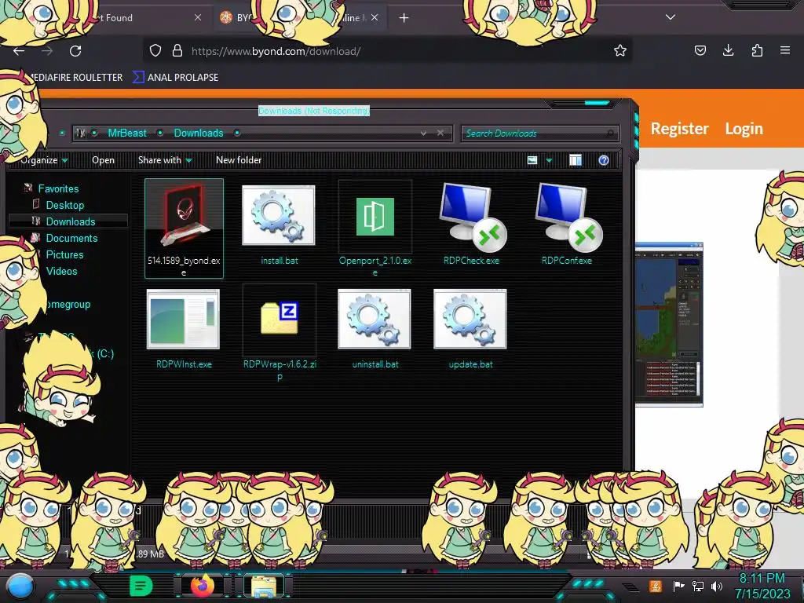Select the update.bat file icon
Viewport: 804px width, 603px height.
(x=470, y=319)
